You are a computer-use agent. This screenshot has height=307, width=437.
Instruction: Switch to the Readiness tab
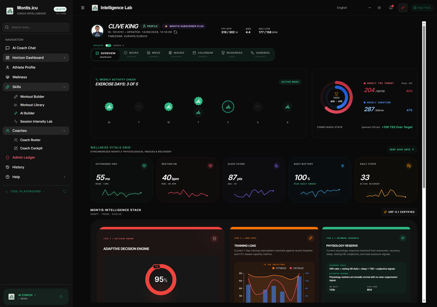pyautogui.click(x=232, y=54)
